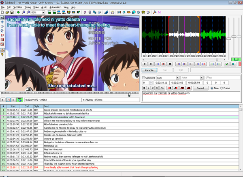This screenshot has height=177, width=243.
Task: Click the layer number stepper arrows
Action: 151,83
